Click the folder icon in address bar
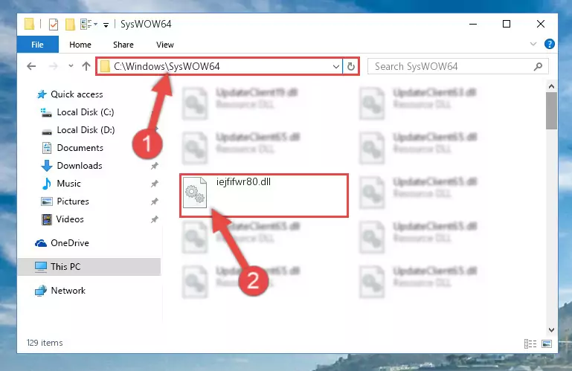Screen dimensions: 572x371 (105, 66)
